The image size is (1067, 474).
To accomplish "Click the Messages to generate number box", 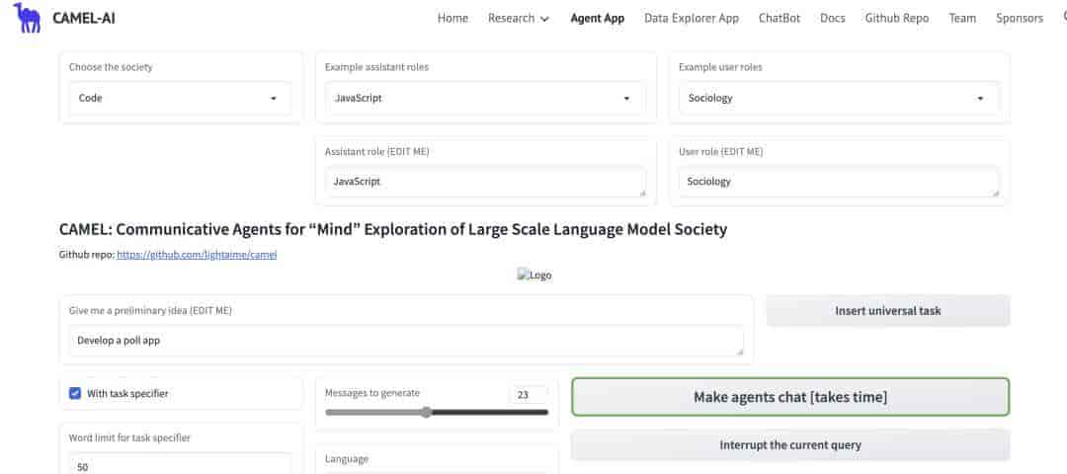I will point(528,394).
